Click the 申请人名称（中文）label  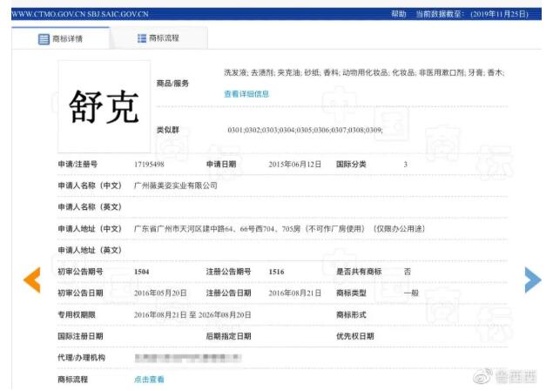pos(90,185)
